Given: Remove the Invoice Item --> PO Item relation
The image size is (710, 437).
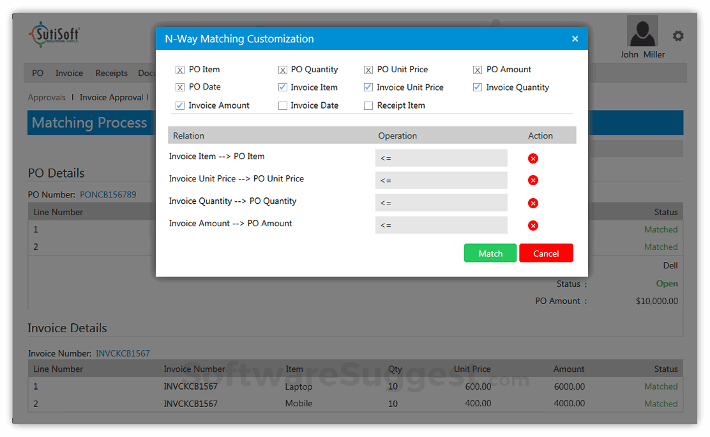Looking at the screenshot, I should tap(533, 158).
